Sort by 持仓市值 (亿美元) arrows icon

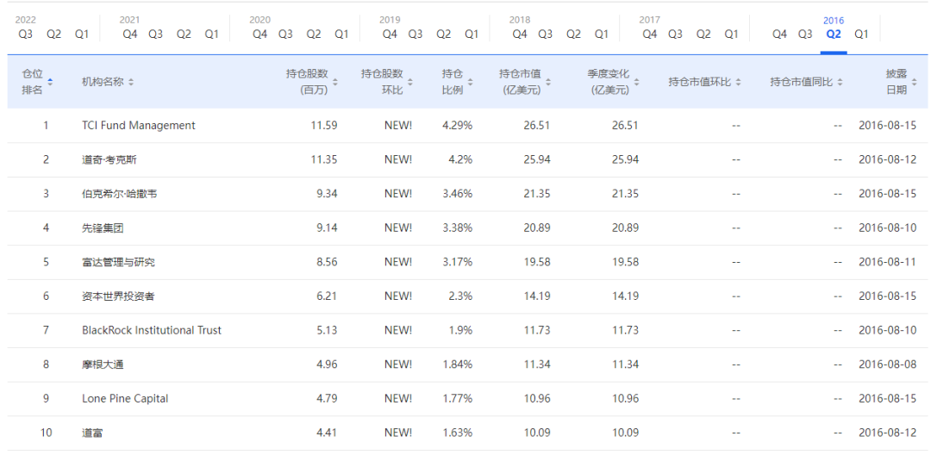550,82
